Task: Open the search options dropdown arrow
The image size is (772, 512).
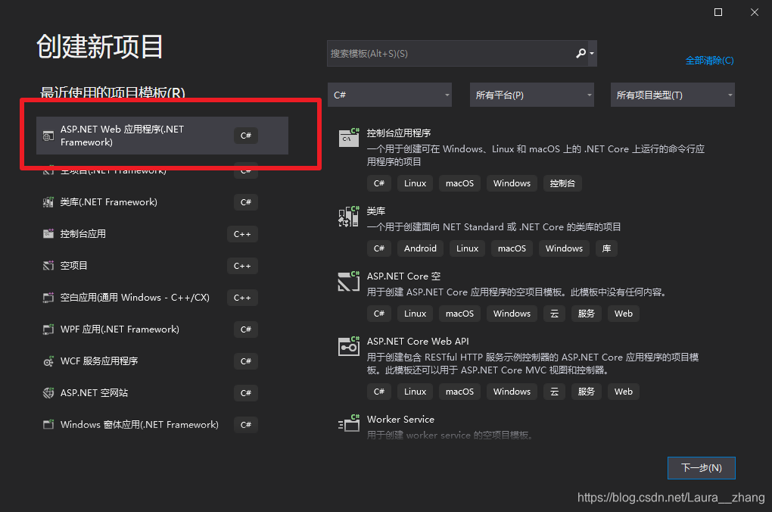Action: [592, 53]
